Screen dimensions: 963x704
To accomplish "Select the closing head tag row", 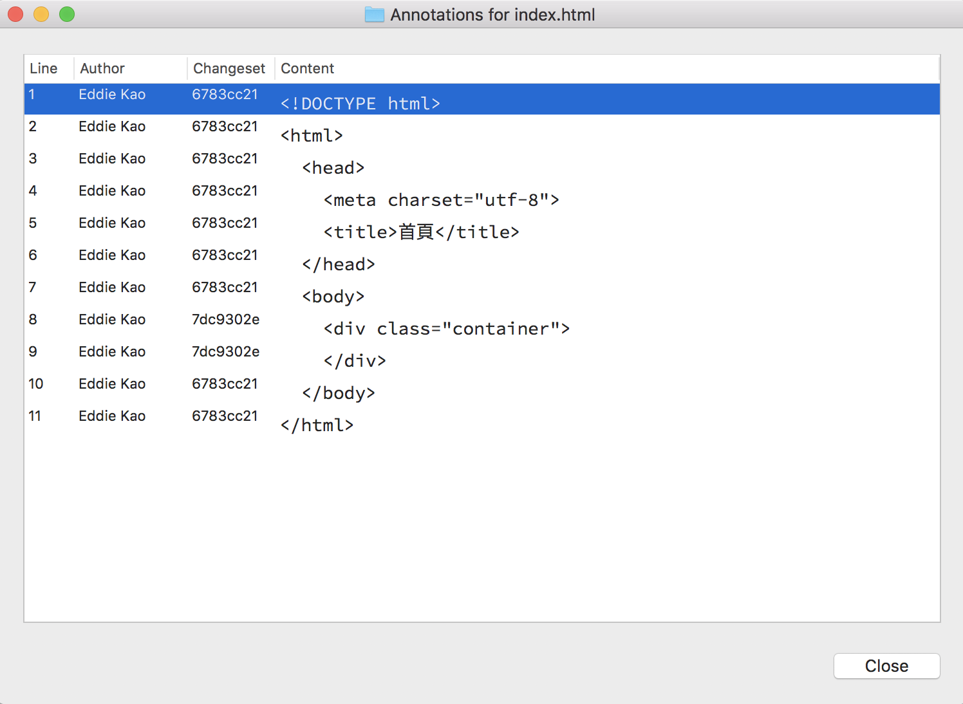I will coord(339,264).
